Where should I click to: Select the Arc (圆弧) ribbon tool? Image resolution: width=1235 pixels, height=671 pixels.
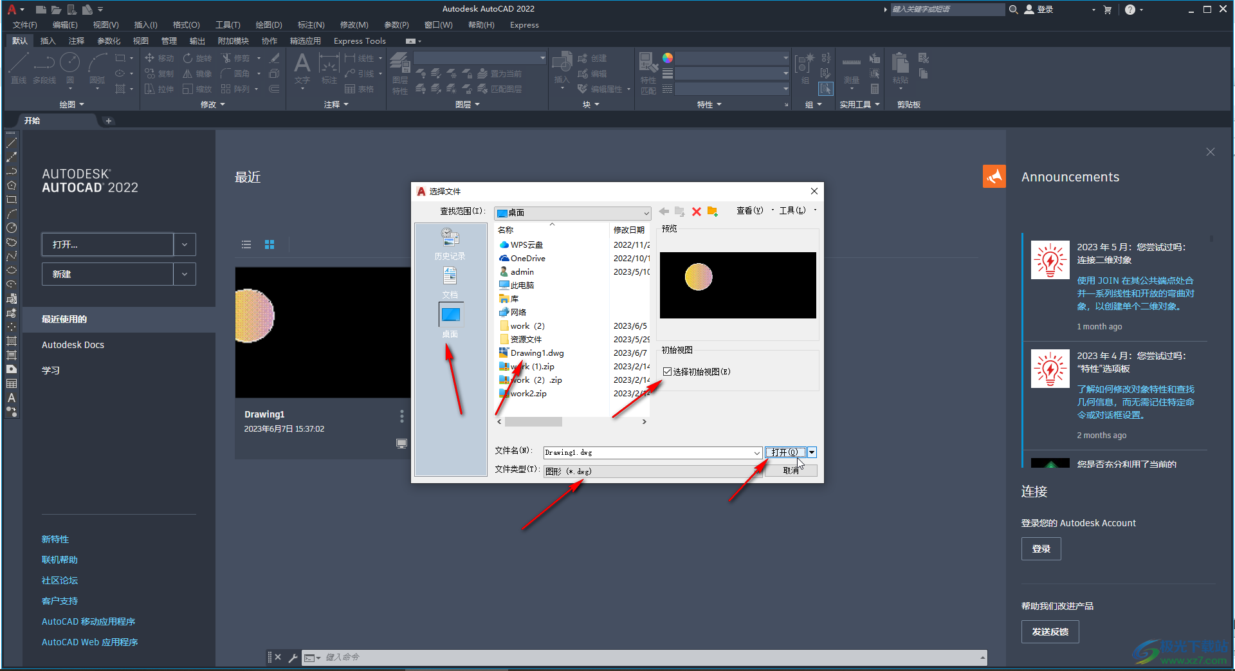coord(97,68)
